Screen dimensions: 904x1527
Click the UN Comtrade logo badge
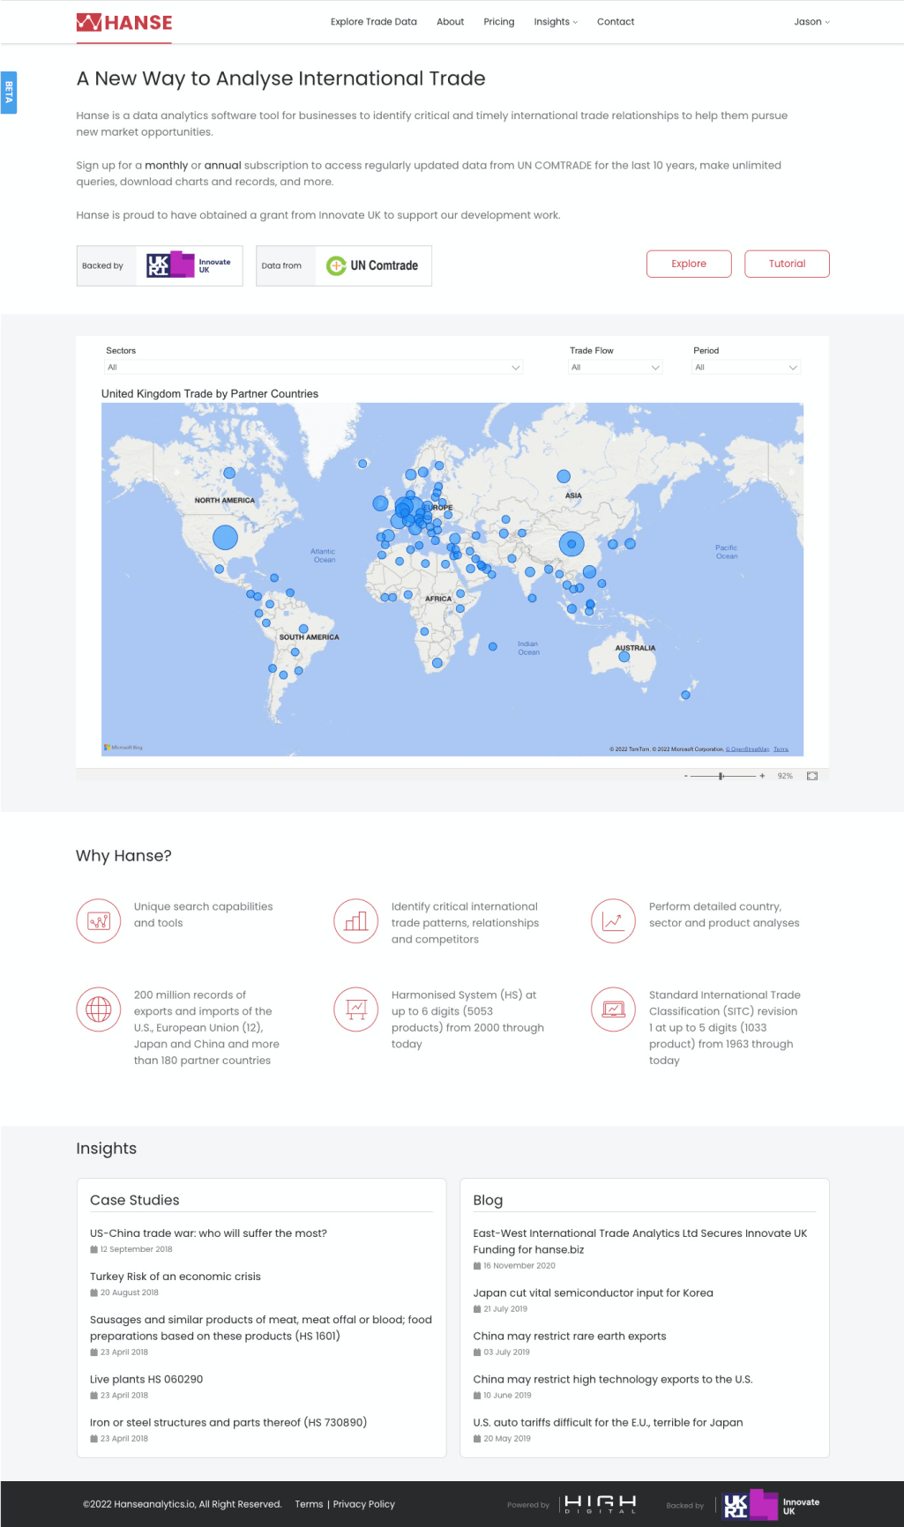[x=373, y=265]
